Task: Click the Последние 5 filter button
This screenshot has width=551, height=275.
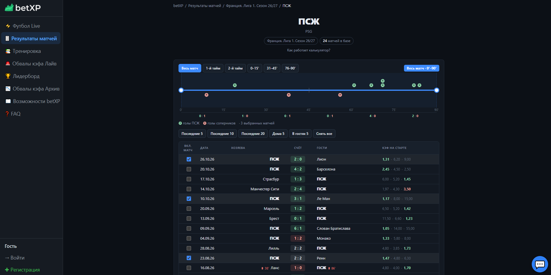Action: coord(192,134)
